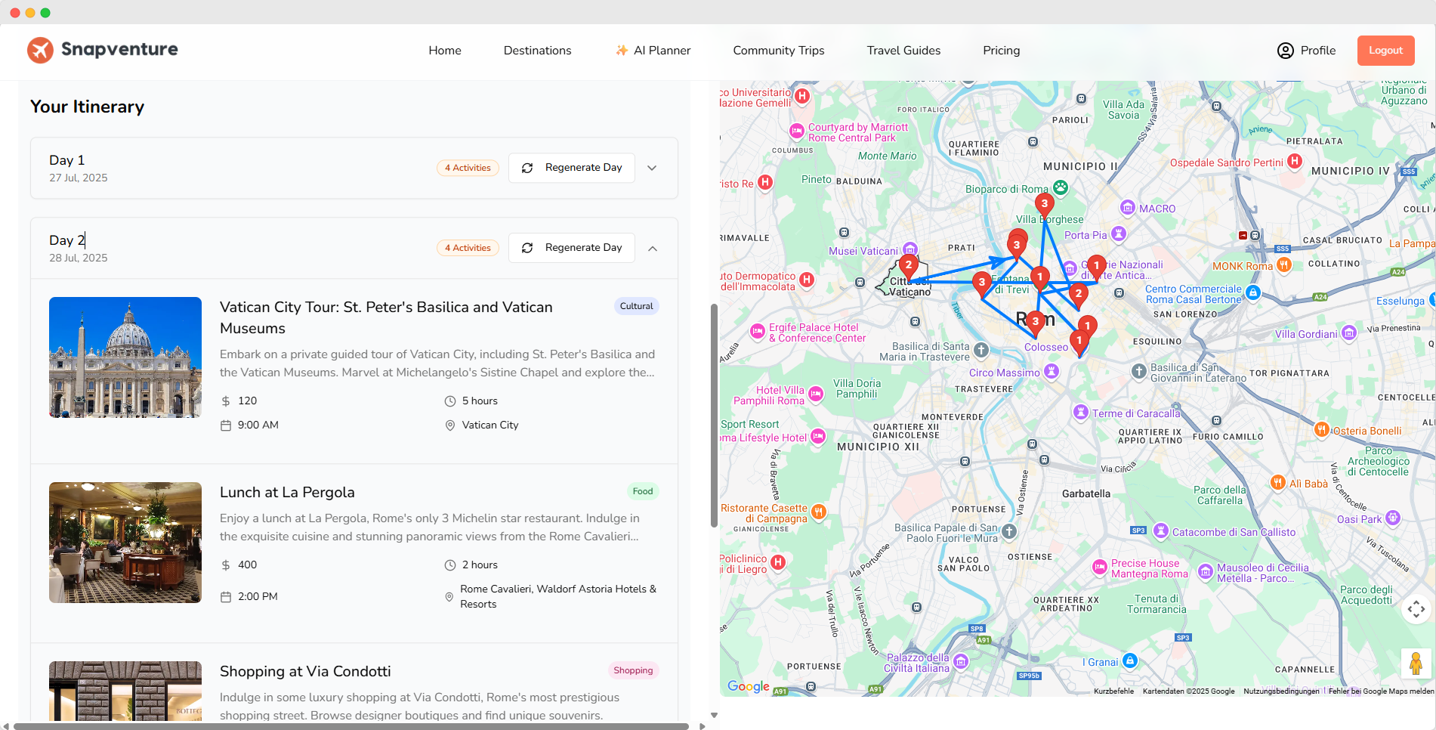Open the Profile link

click(x=1306, y=51)
